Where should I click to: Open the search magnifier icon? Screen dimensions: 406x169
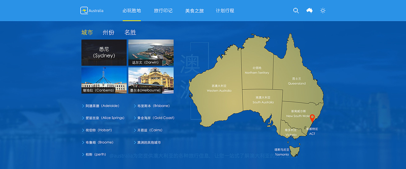coord(296,10)
